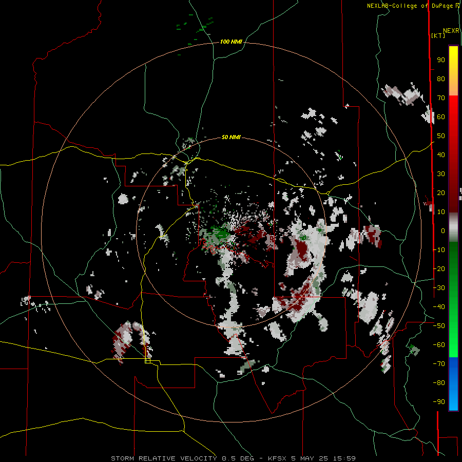The height and width of the screenshot is (462, 462).
Task: Click the -80 knot scale label
Action: point(439,383)
